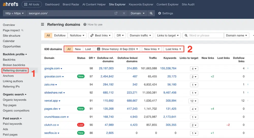Open the Dashboard tab
The height and width of the screenshot is (138, 254).
pyautogui.click(x=52, y=4)
